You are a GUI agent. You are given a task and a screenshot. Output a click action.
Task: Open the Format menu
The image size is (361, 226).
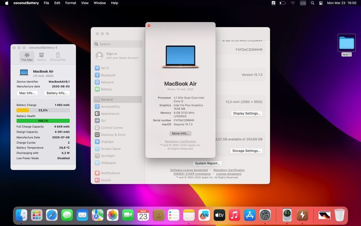71,3
